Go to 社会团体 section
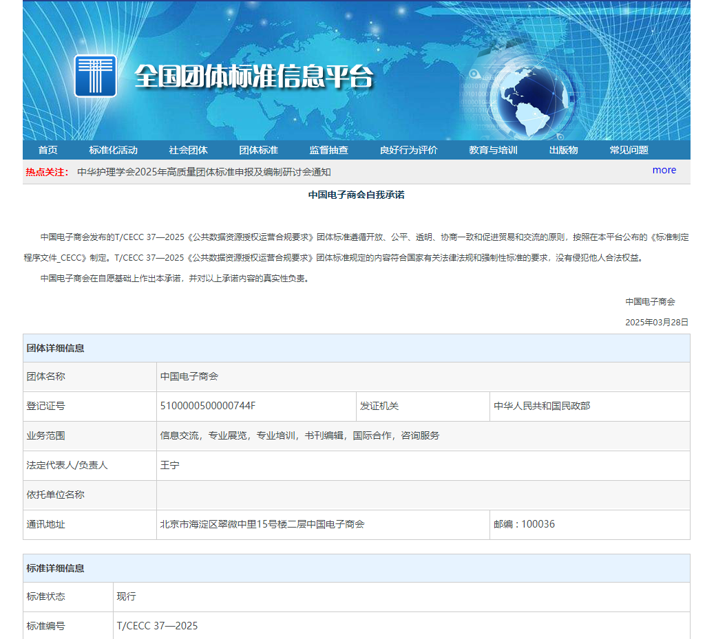Viewport: 705px width, 639px height. [x=189, y=150]
